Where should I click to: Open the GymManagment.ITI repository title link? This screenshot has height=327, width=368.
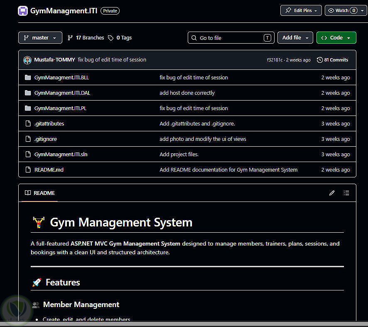[64, 11]
